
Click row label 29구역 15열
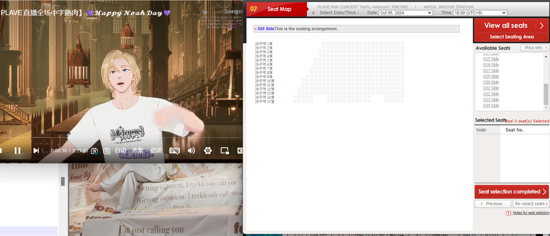264,101
